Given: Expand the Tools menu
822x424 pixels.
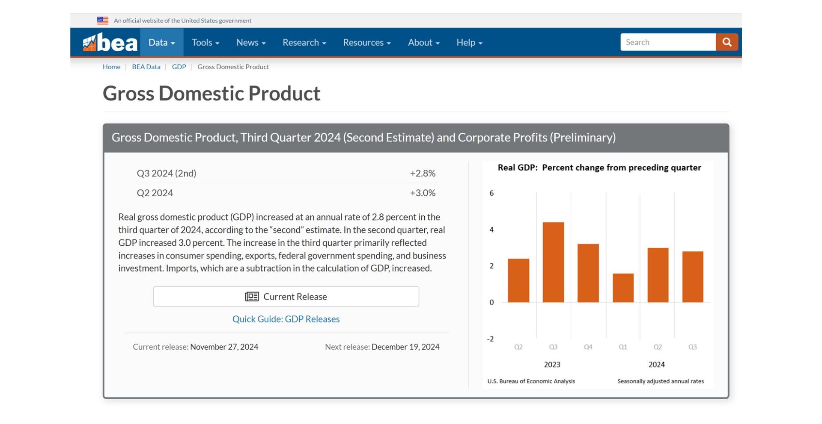Looking at the screenshot, I should (x=205, y=43).
